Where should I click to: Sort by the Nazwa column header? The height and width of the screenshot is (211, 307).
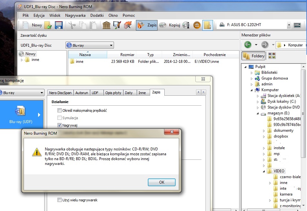[x=87, y=54]
